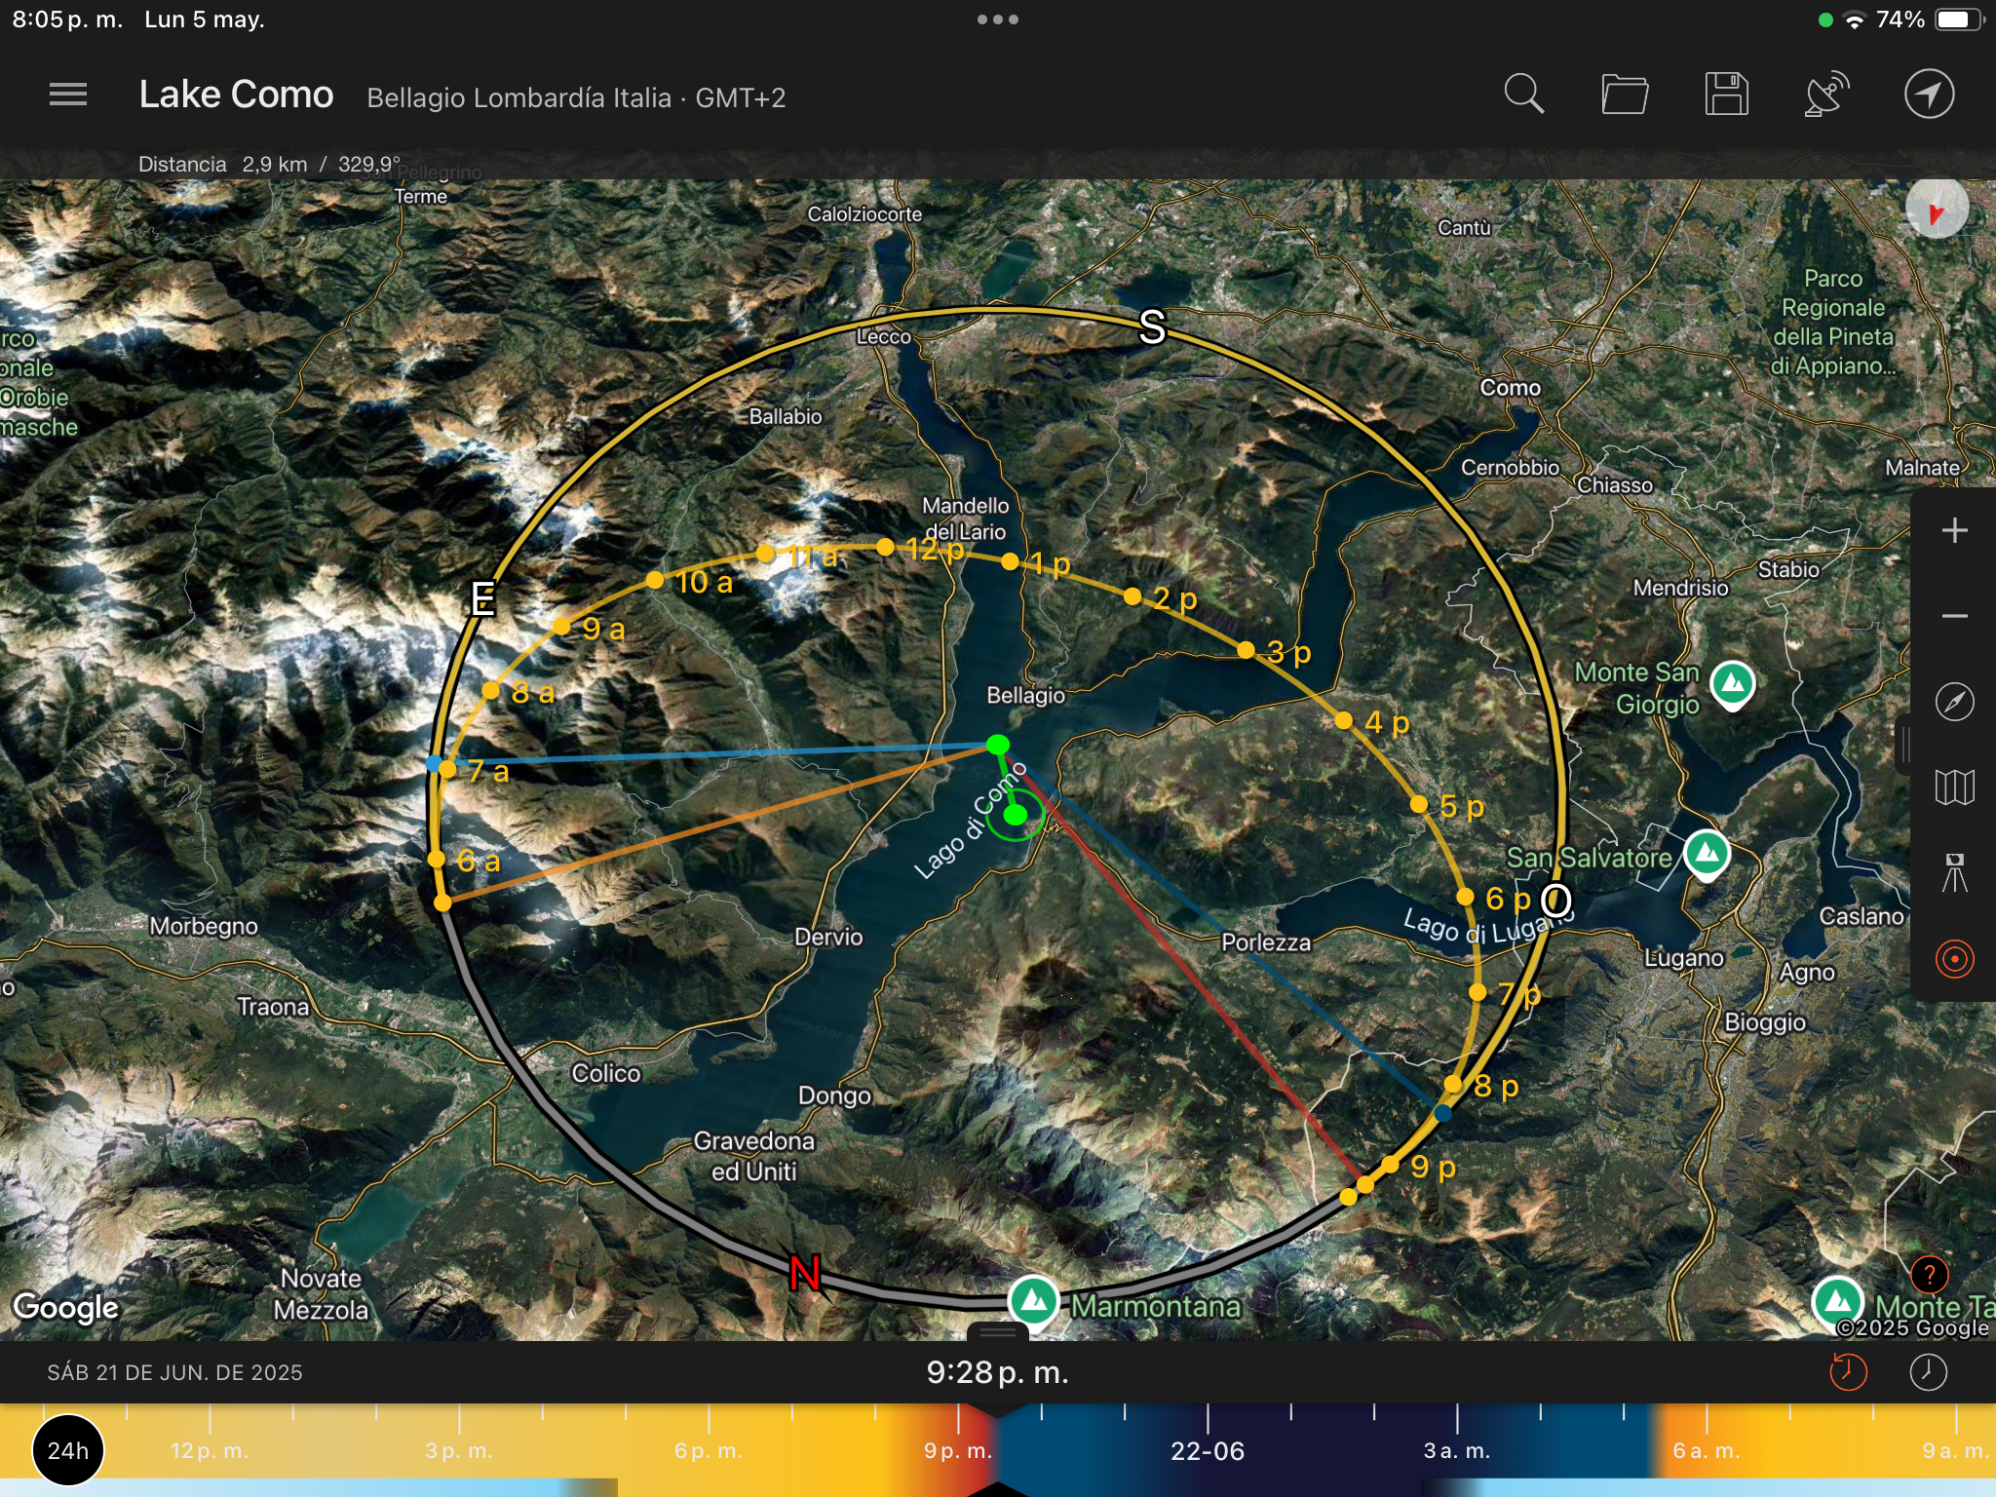
Task: Save location with the floppy disk icon
Action: [1726, 95]
